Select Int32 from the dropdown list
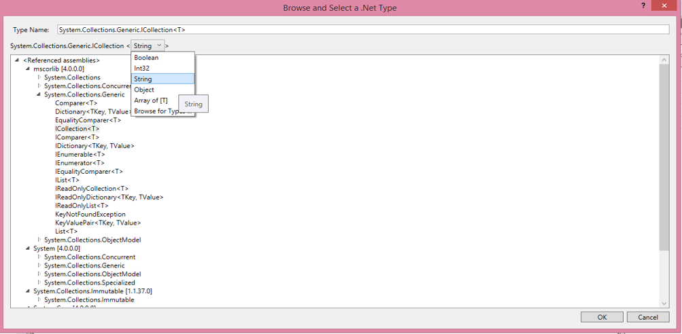The image size is (682, 334). (142, 69)
